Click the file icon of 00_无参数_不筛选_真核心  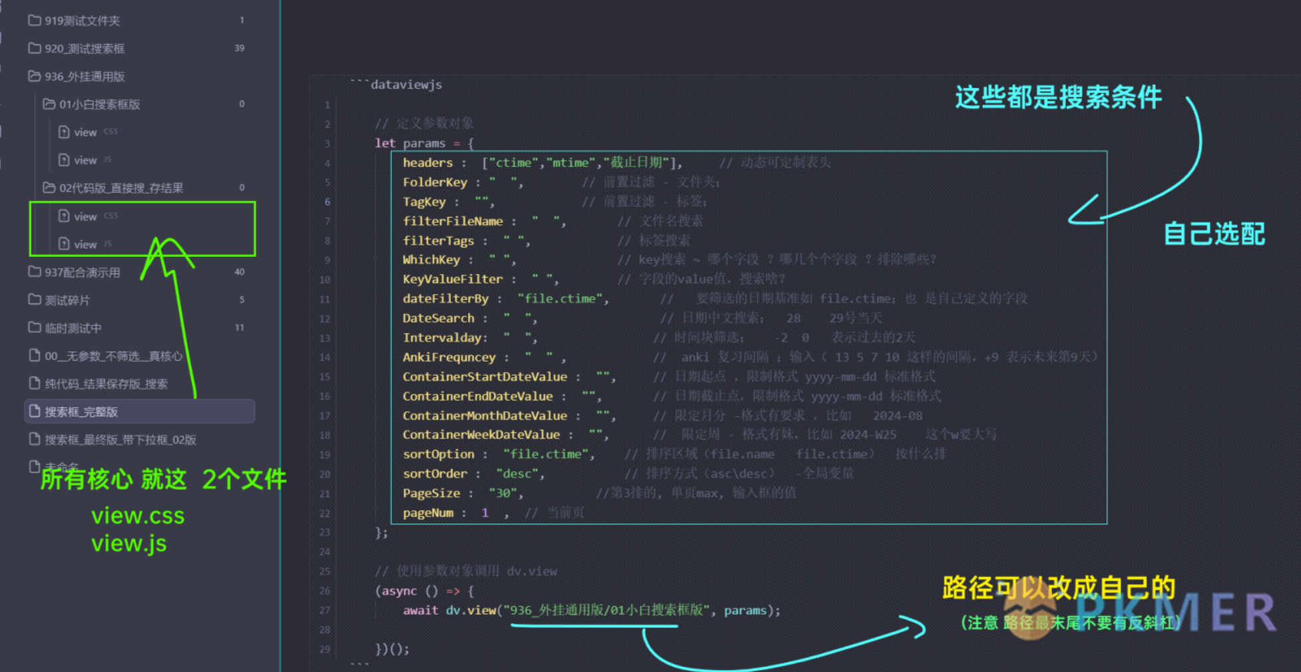click(35, 356)
